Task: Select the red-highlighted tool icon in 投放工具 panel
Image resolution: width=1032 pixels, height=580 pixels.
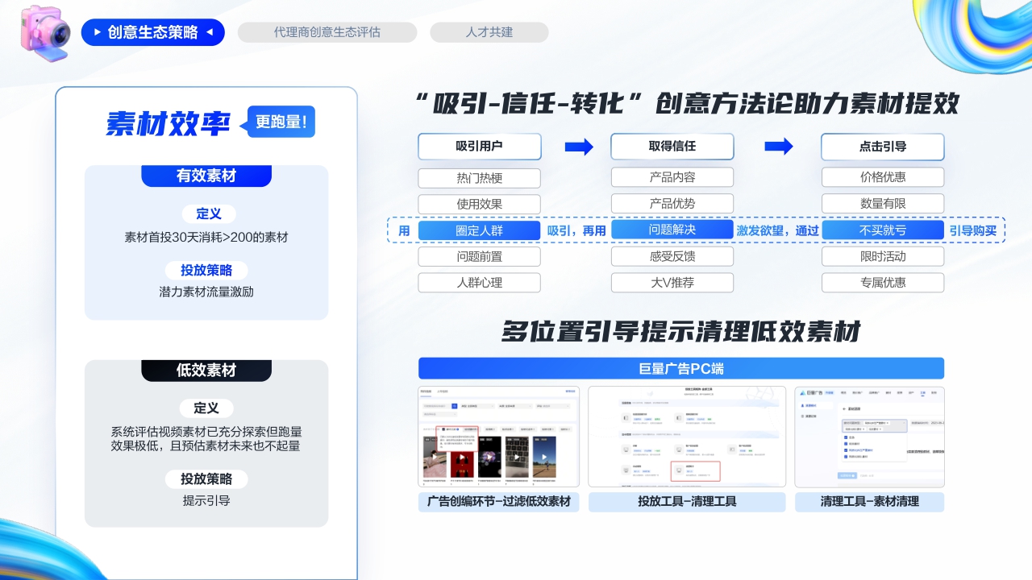Action: (x=679, y=470)
